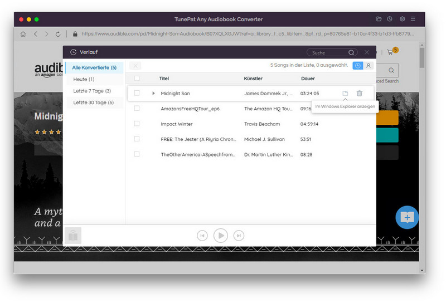Click artist Dr. Martin Luther Kin...
The image size is (446, 303).
(x=268, y=155)
